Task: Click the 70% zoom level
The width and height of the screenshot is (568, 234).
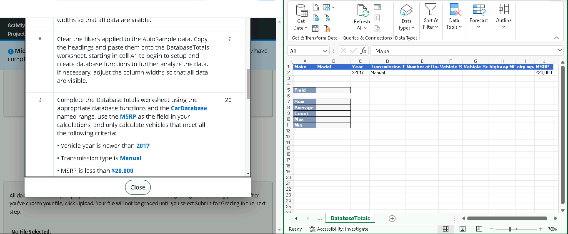Action: click(552, 229)
